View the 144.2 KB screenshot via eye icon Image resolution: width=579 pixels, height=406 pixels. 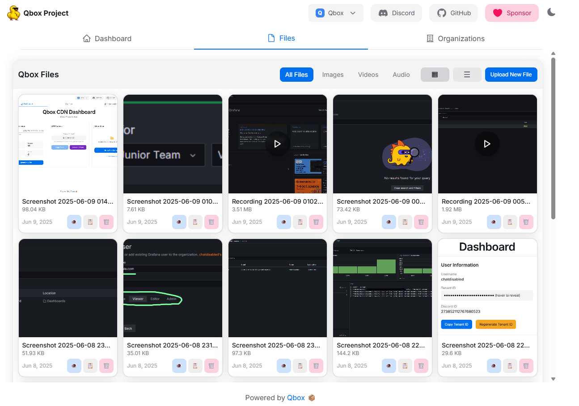click(389, 366)
